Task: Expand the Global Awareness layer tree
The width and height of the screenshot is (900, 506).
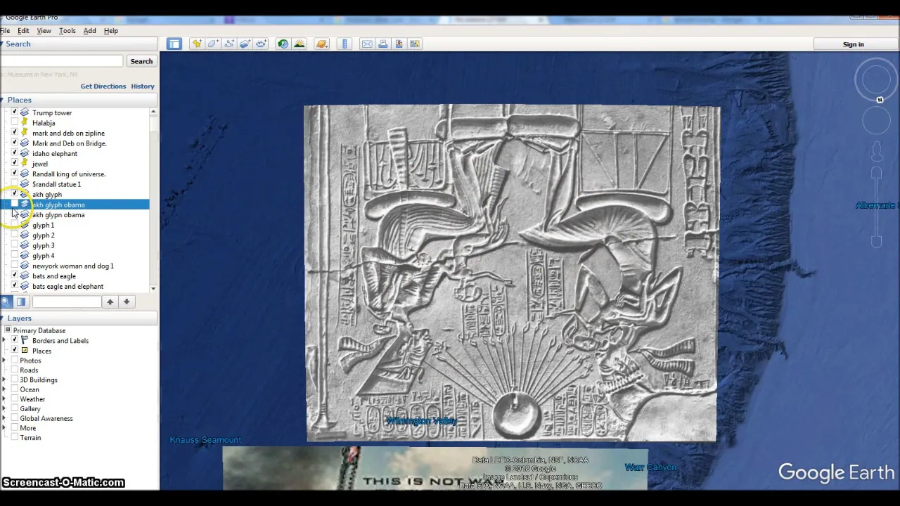Action: pyautogui.click(x=4, y=418)
